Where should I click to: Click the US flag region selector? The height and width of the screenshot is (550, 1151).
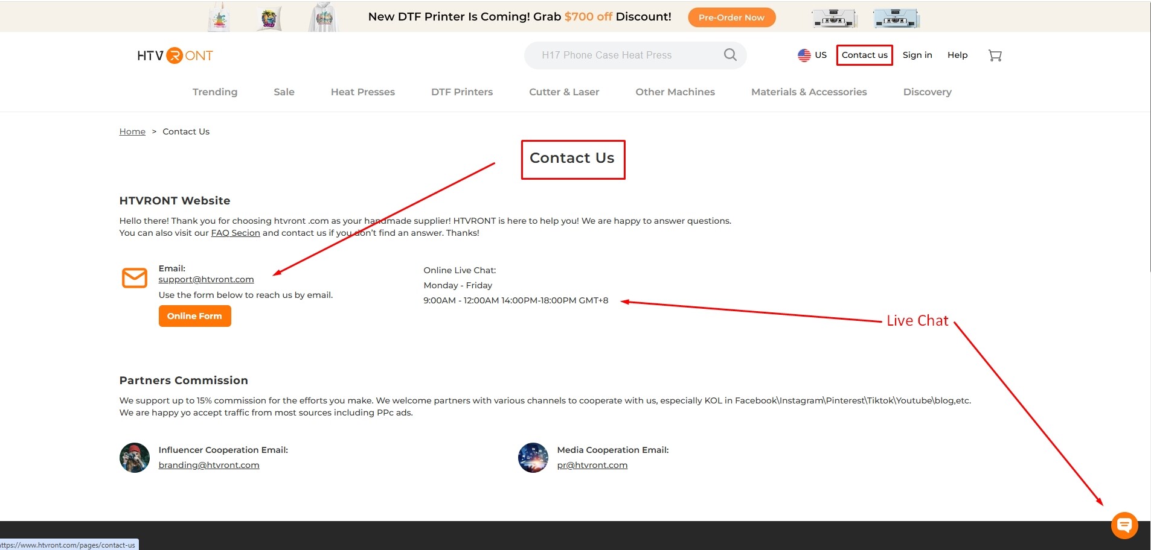click(812, 55)
